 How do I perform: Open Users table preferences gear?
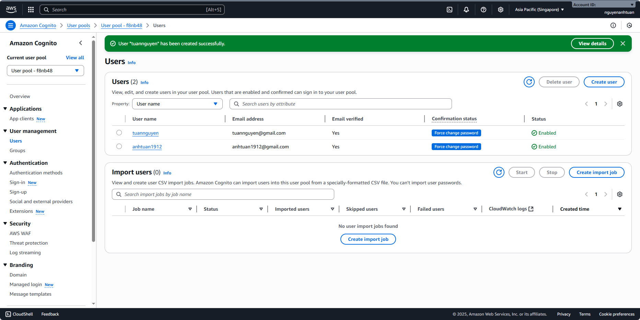(x=620, y=104)
